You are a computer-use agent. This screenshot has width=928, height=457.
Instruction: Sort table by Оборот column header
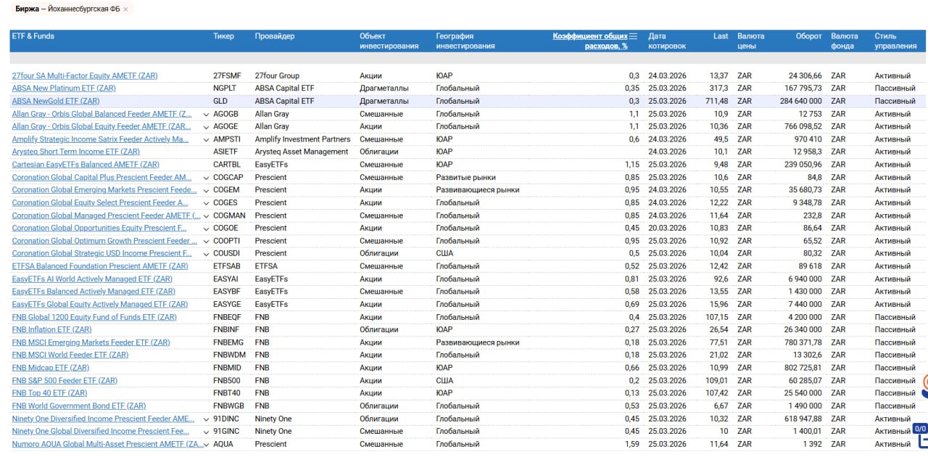(x=808, y=36)
